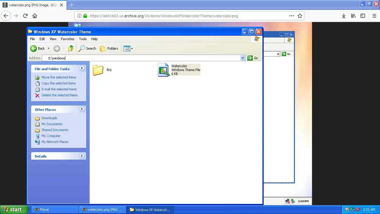Open a new browser tab
380x214 pixels.
(x=71, y=5)
